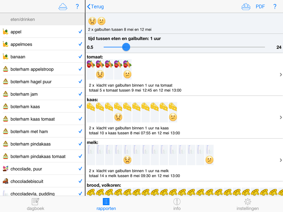Viewport: 283px width, 212px height.
Task: Tap the worried face under tomaat
Action: pos(100,74)
